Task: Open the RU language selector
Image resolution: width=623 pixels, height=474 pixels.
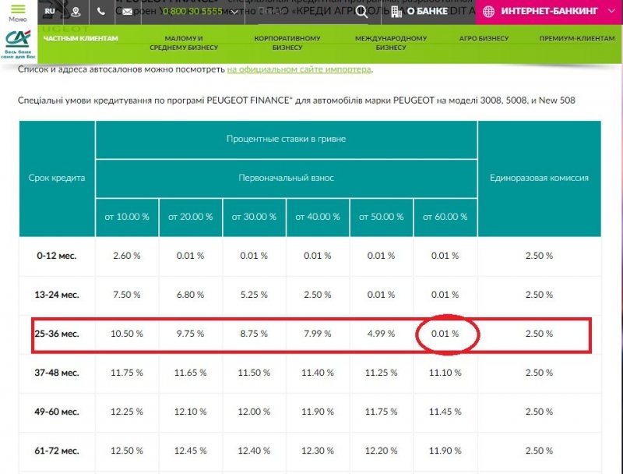Action: coord(50,12)
